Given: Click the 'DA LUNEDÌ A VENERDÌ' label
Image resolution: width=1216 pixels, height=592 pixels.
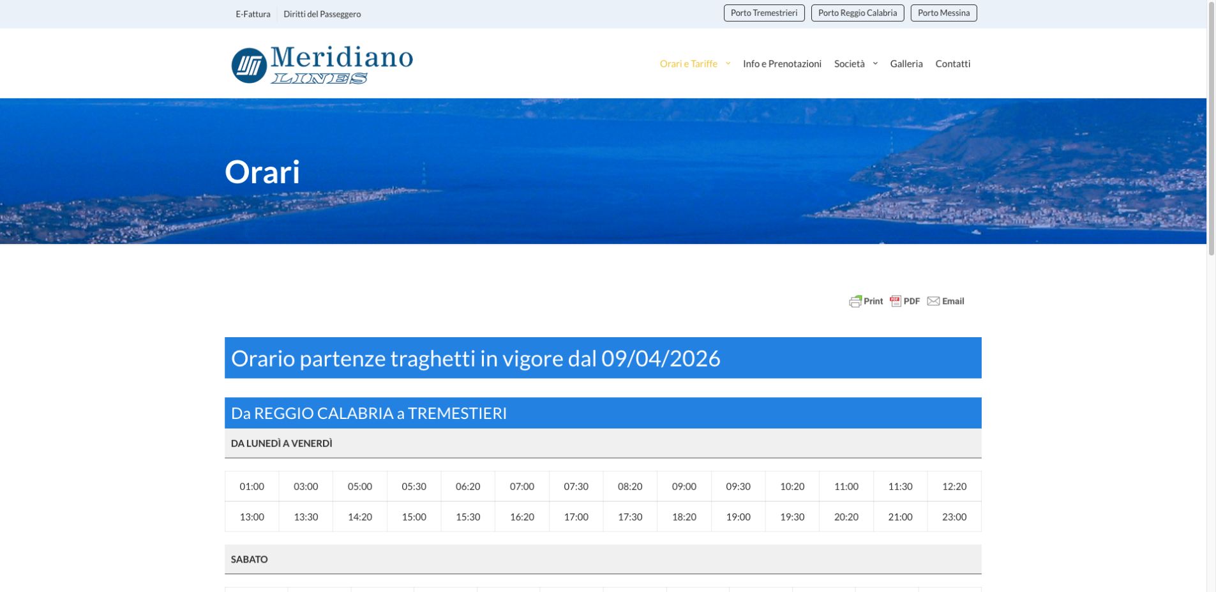Looking at the screenshot, I should point(281,443).
